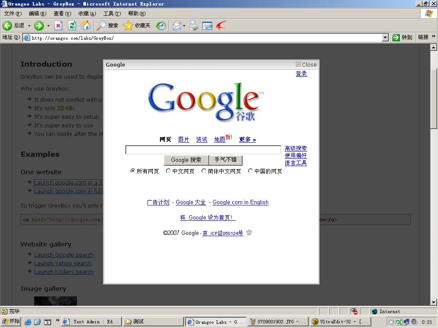This screenshot has height=328, width=438.
Task: Click the 更多 » link
Action: 248,140
